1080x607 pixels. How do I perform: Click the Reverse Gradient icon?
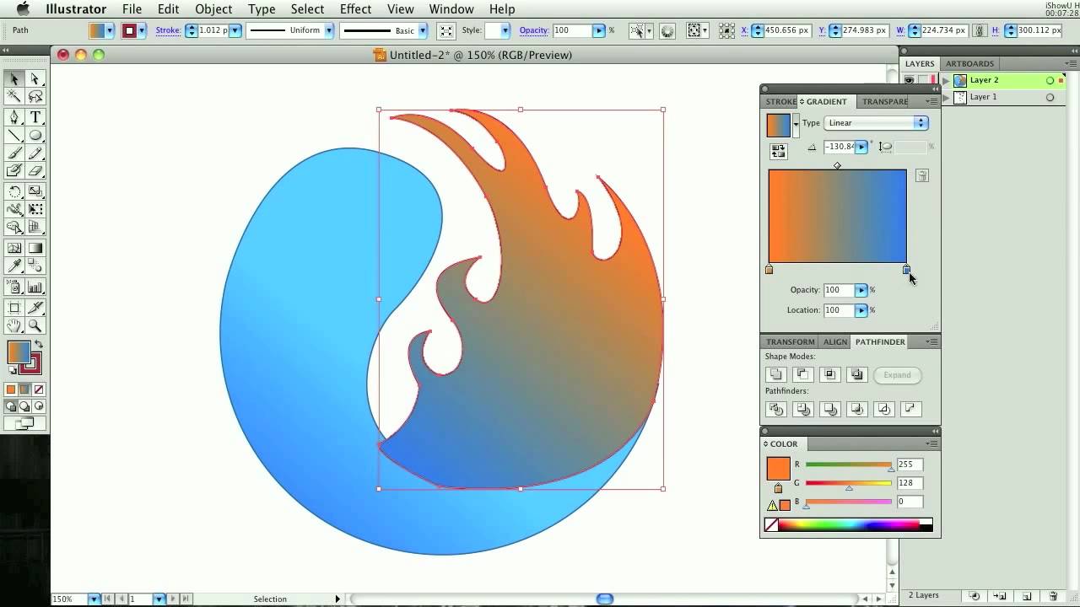778,151
